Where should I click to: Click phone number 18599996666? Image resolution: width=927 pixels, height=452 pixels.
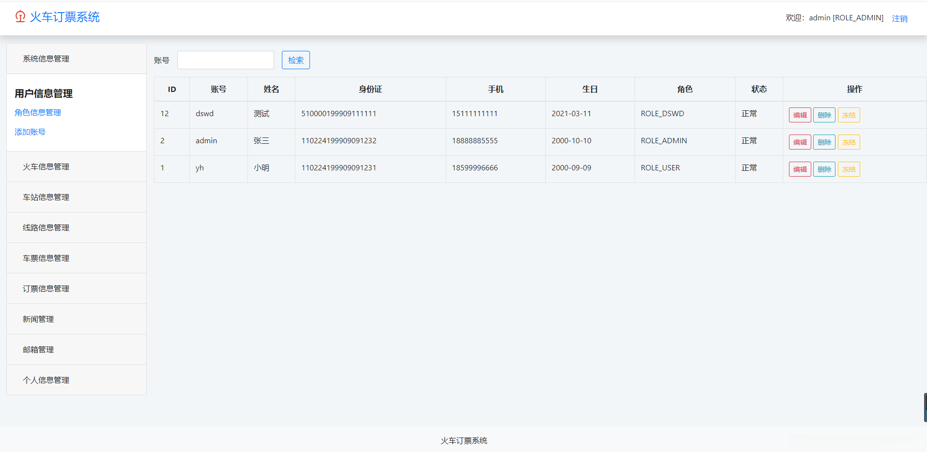pos(475,168)
